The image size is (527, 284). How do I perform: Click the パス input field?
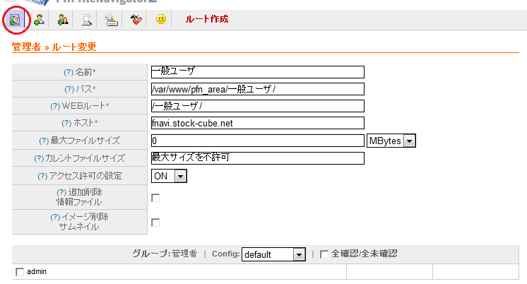coord(257,89)
